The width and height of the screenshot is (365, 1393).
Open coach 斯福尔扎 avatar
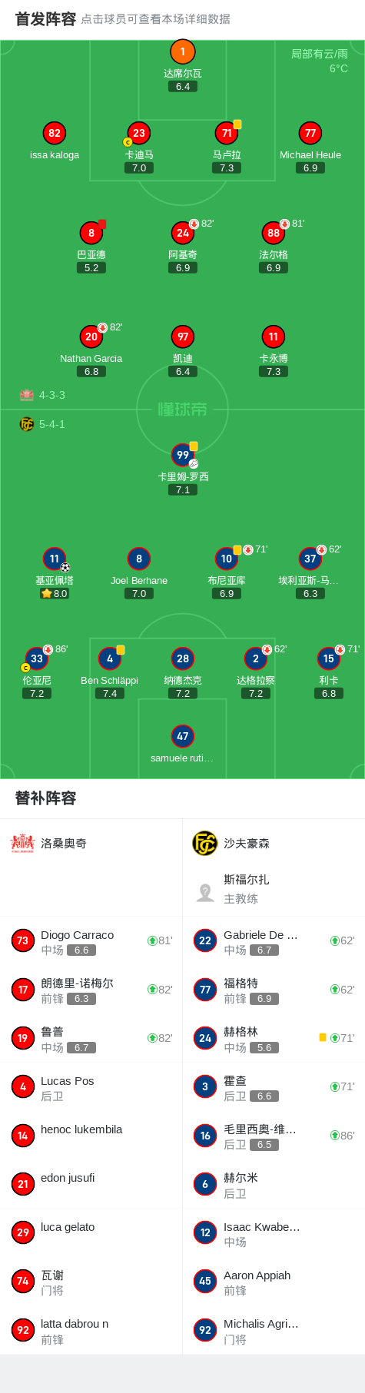(205, 892)
